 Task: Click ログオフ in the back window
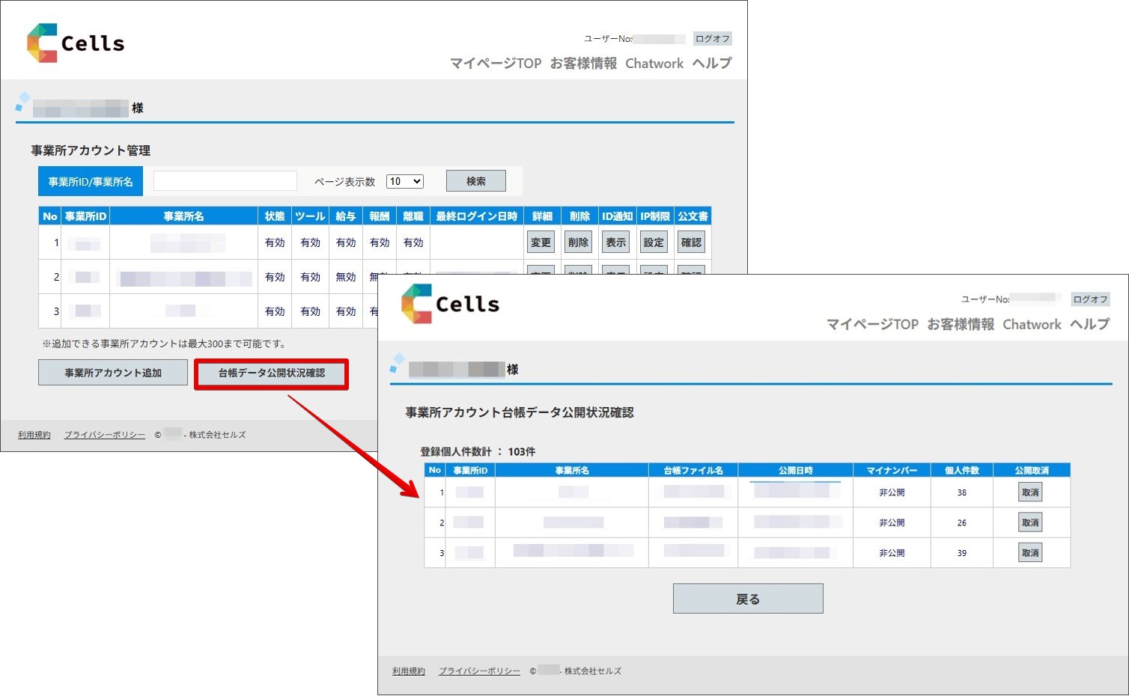click(712, 39)
